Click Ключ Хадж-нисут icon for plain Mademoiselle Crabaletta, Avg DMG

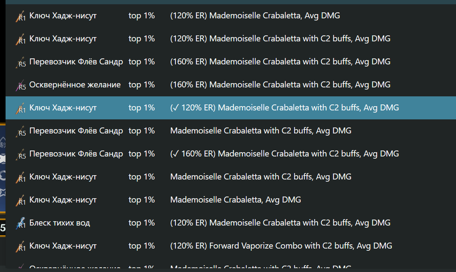pyautogui.click(x=20, y=200)
